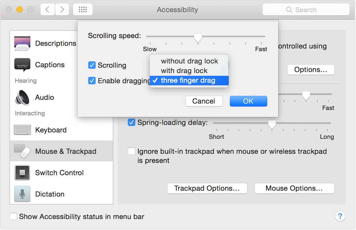
Task: Adjust the Scrolling speed slider
Action: pos(198,36)
